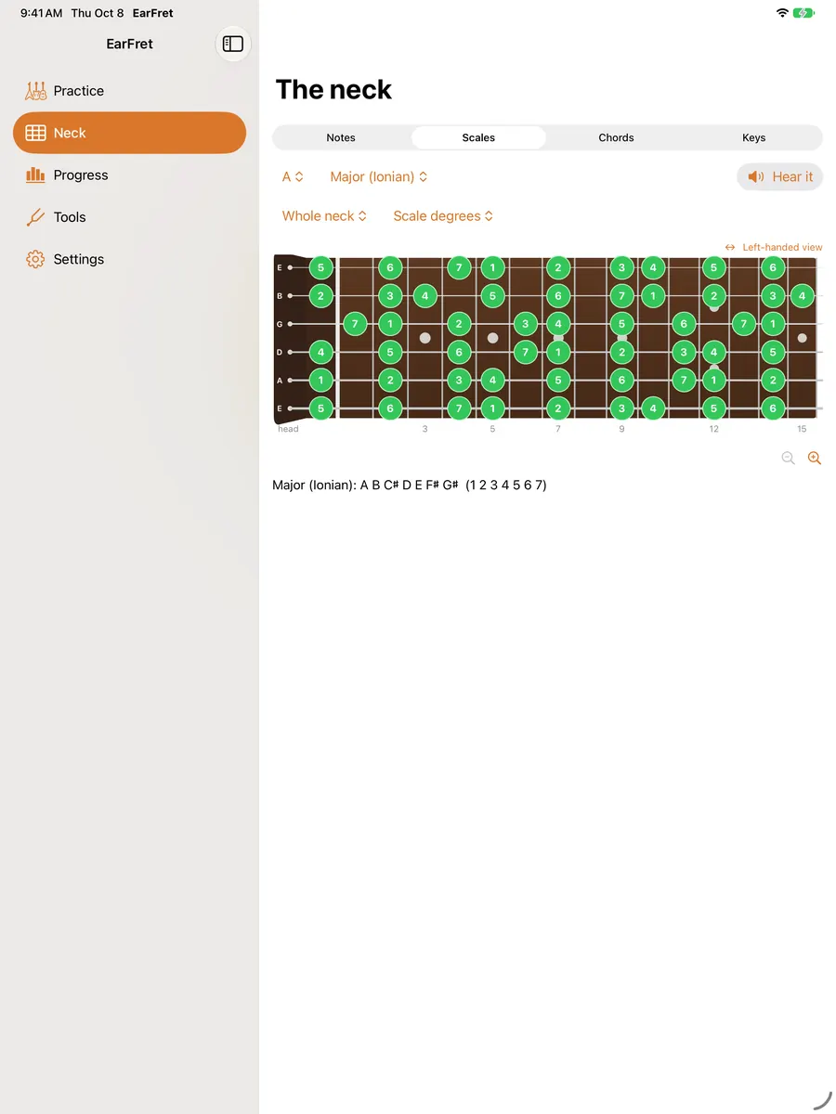
Task: Tap open A string root note 1
Action: coord(320,380)
